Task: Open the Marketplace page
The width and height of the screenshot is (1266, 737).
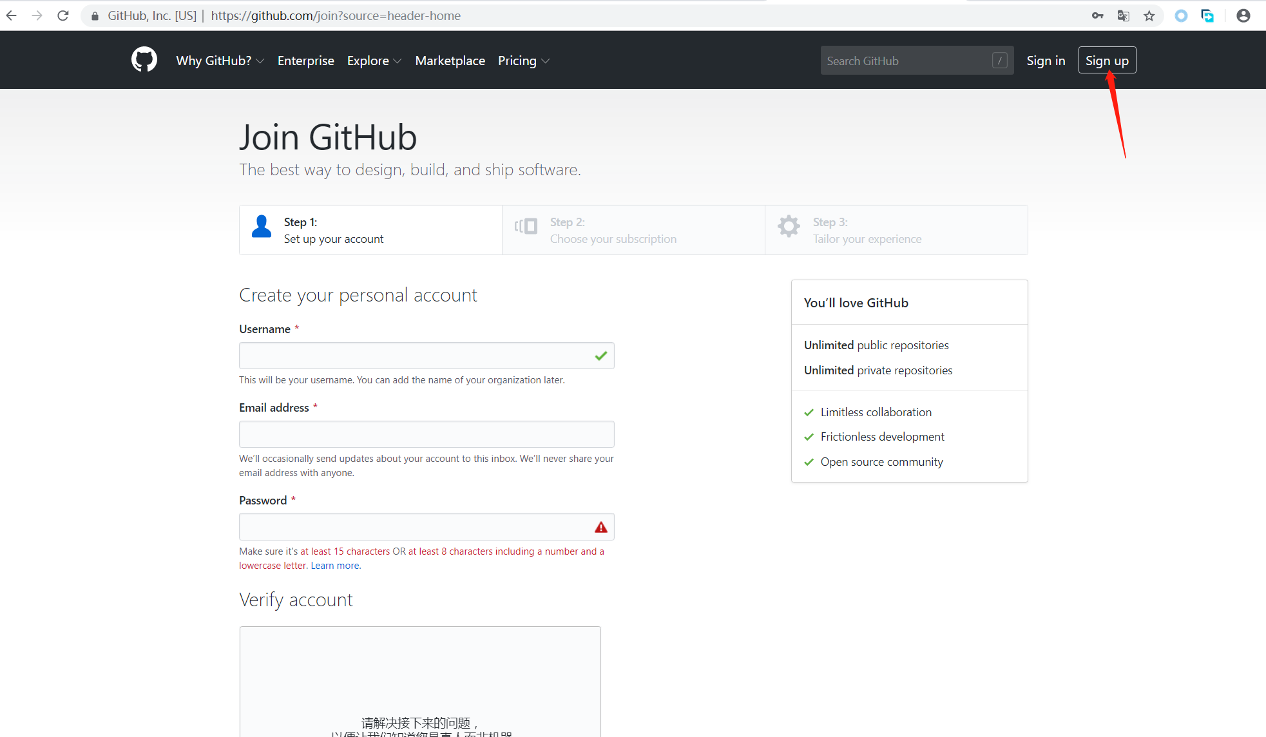Action: (x=450, y=61)
